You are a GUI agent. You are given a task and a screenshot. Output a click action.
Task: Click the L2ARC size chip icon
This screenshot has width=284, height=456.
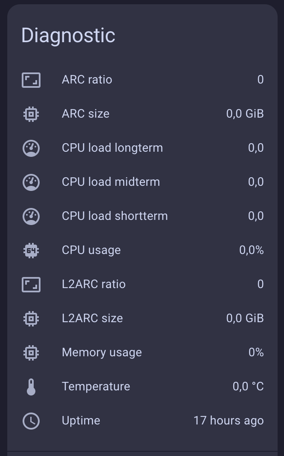coord(31,318)
